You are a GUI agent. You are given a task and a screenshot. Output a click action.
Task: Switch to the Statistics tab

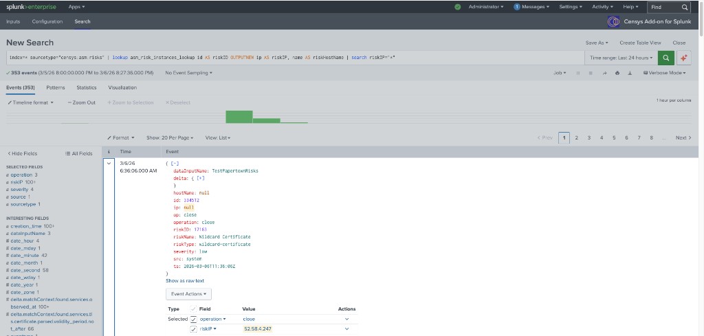point(86,87)
